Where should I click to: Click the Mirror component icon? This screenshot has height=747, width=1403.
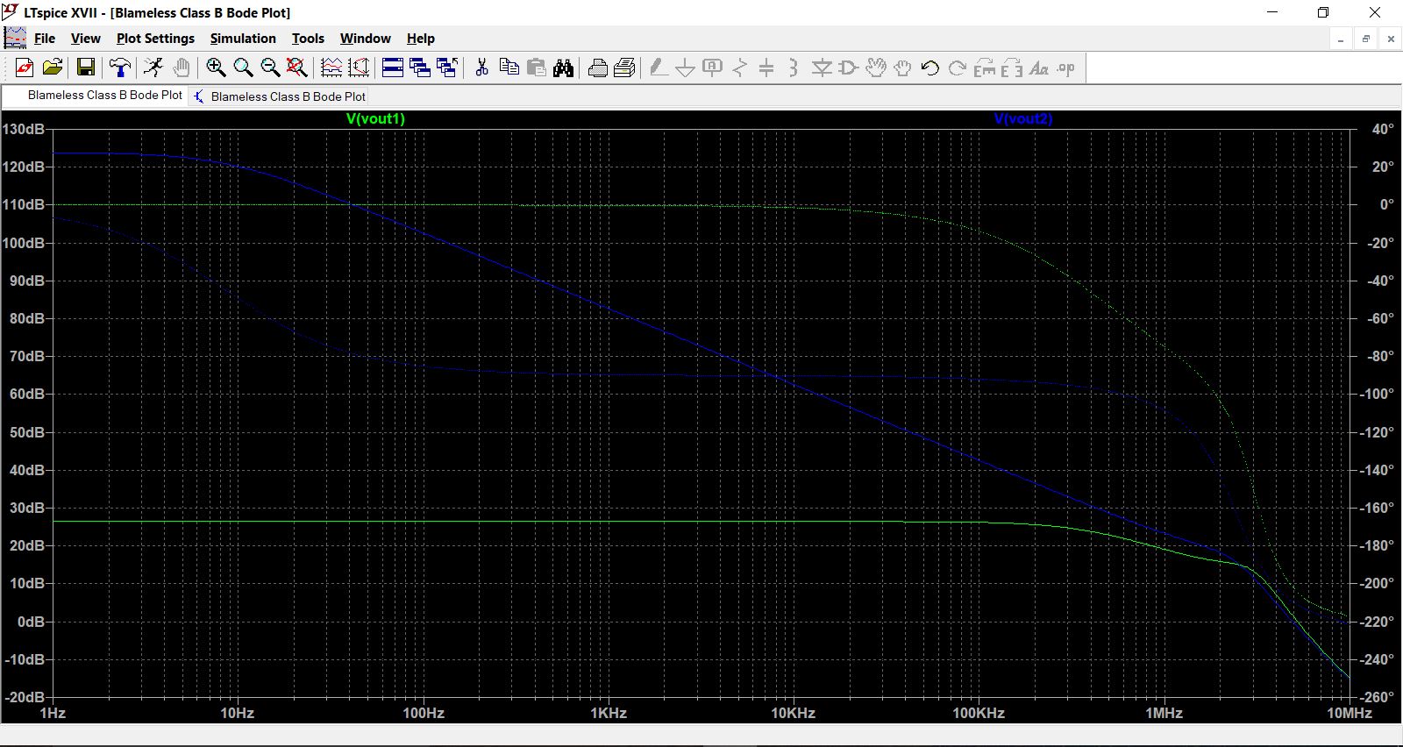1012,68
